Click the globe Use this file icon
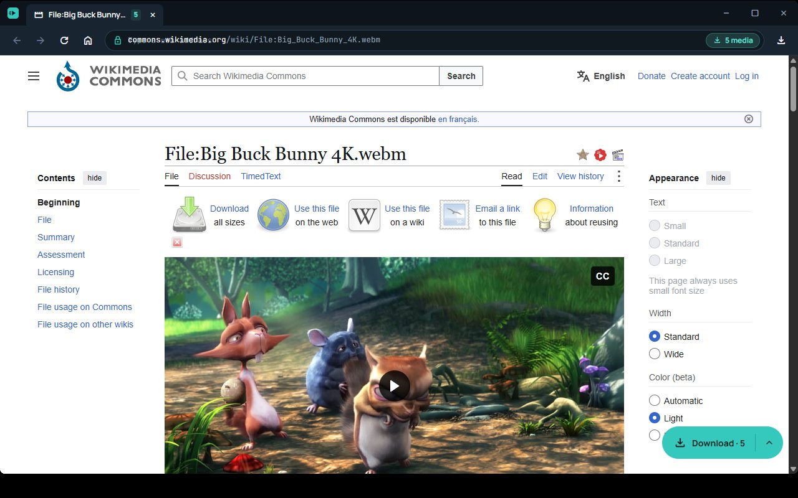The height and width of the screenshot is (498, 798). [273, 215]
